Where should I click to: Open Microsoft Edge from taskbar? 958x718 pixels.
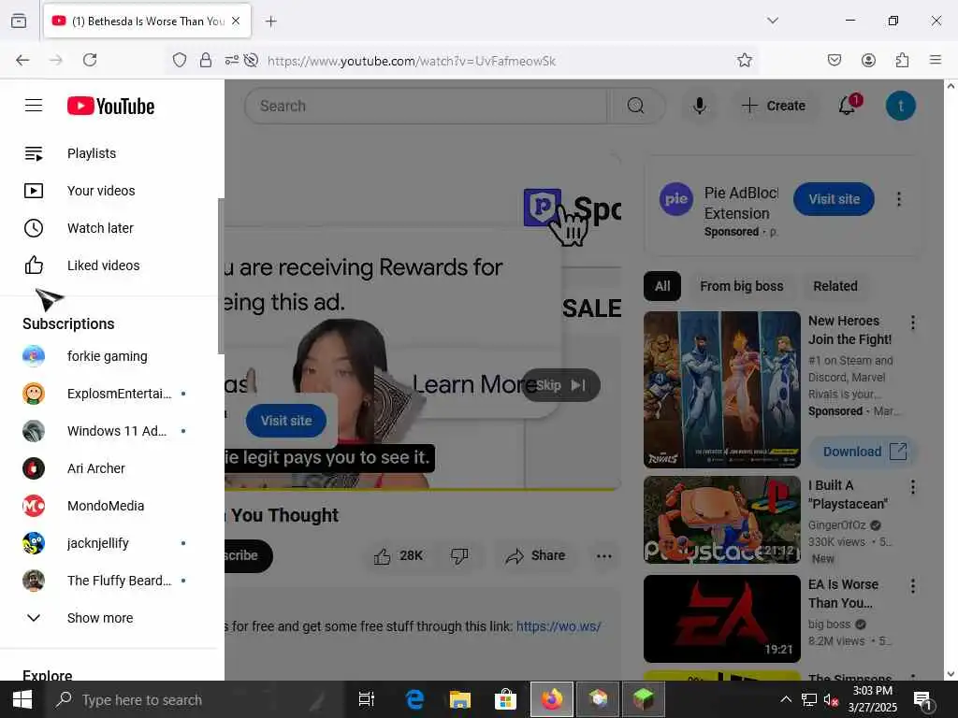tap(414, 699)
